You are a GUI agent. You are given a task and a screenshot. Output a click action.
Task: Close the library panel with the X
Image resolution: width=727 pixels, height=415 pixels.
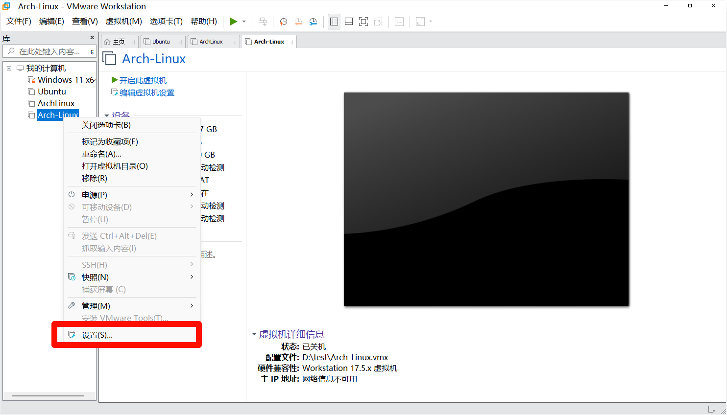pyautogui.click(x=92, y=38)
